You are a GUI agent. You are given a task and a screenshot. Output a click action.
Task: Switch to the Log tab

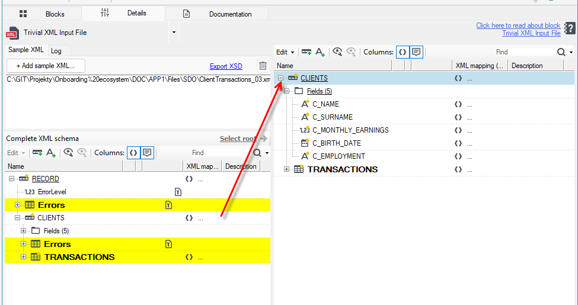56,51
